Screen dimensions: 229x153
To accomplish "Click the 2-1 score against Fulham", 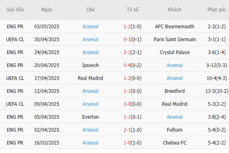I will [x=128, y=130].
